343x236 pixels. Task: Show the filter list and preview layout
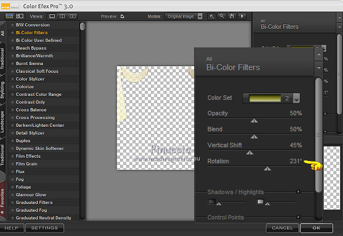click(9, 16)
